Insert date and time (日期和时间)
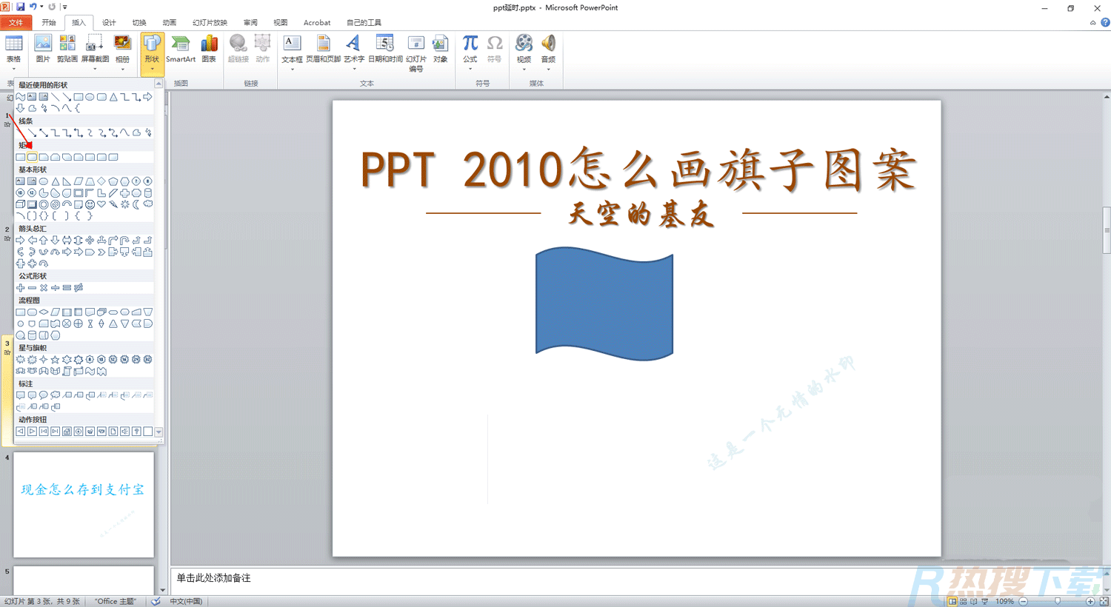 click(x=384, y=50)
